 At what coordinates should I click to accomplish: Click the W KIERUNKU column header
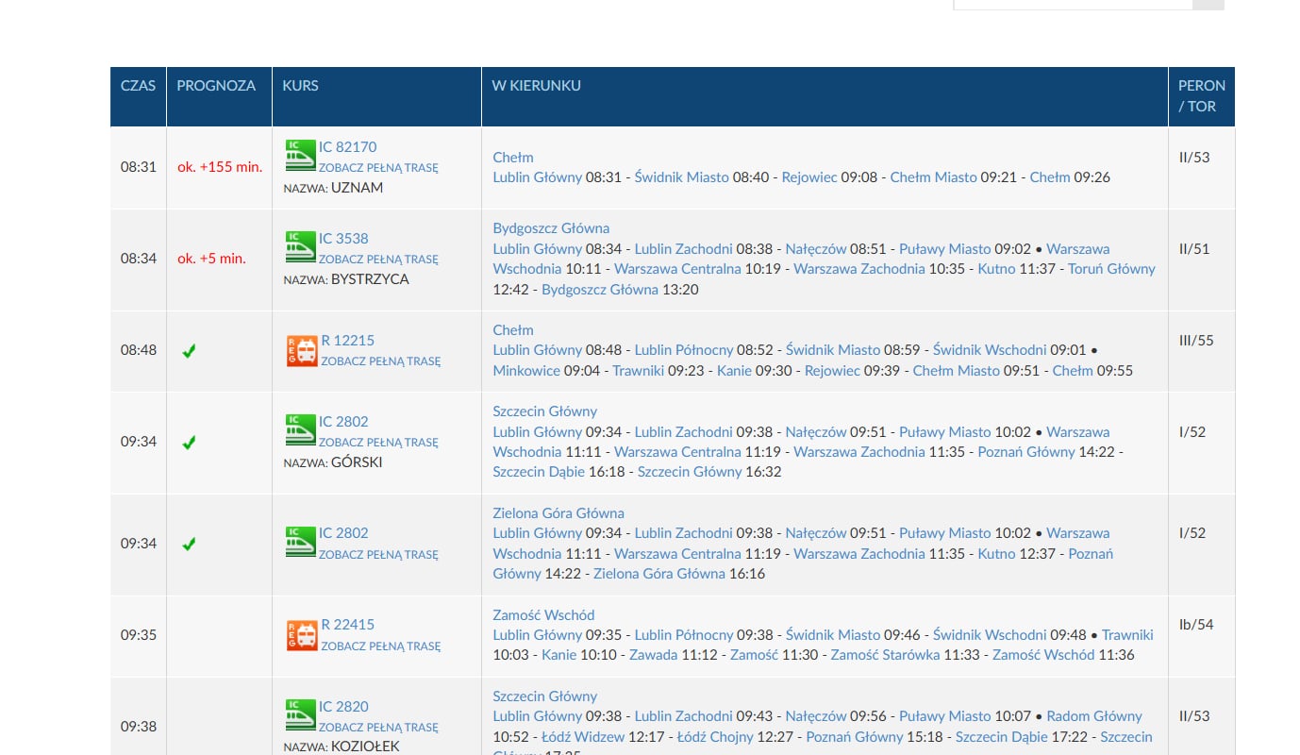pyautogui.click(x=536, y=86)
